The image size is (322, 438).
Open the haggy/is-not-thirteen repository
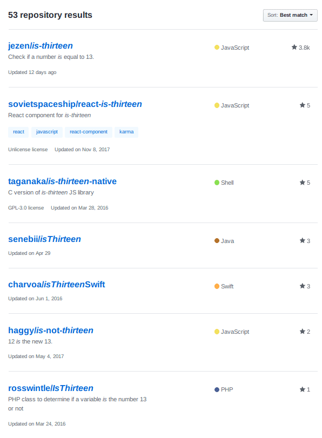tap(51, 331)
